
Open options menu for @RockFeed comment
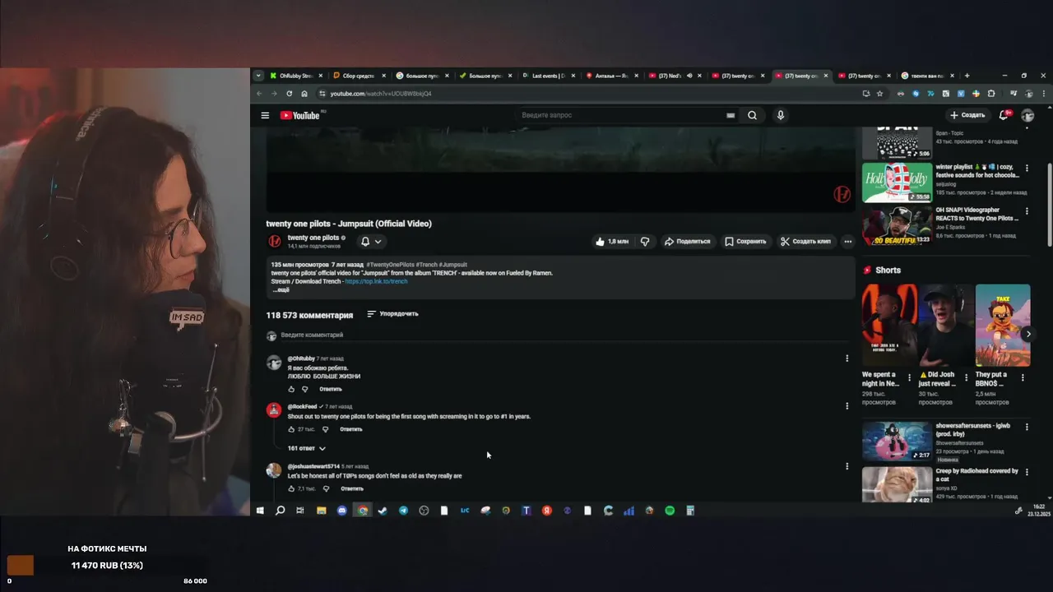(847, 406)
